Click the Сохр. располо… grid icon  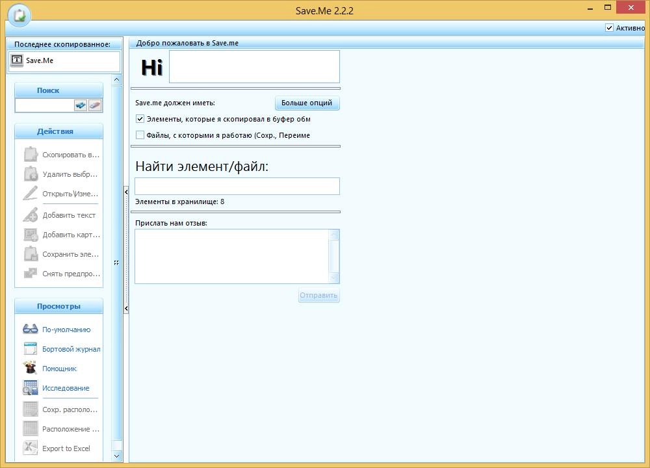(x=31, y=409)
